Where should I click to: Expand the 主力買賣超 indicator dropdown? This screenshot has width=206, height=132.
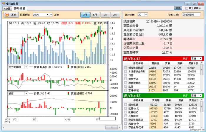click(x=26, y=67)
